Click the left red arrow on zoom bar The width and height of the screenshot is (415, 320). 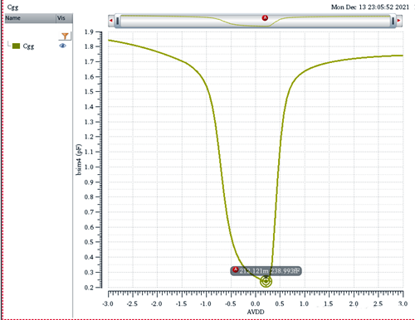111,21
